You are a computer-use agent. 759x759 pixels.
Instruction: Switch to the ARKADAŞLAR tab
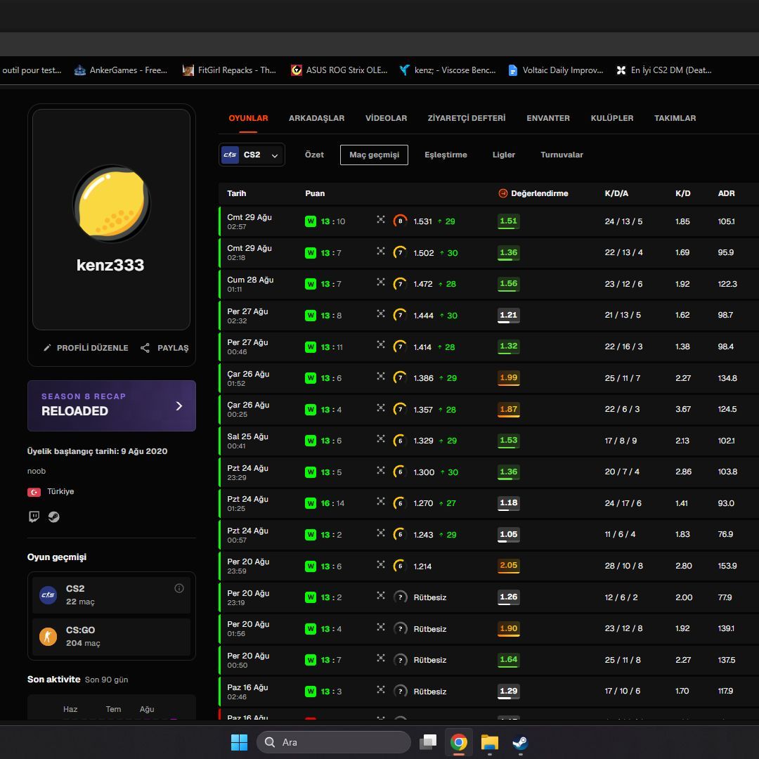(x=316, y=118)
